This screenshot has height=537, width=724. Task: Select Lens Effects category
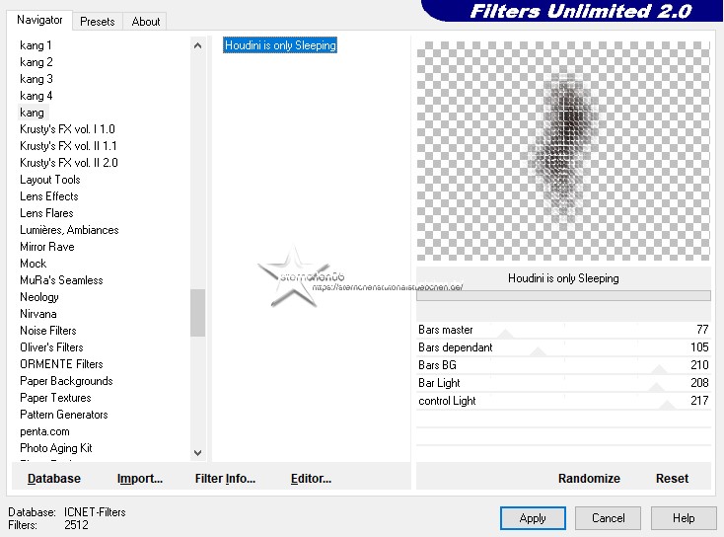pyautogui.click(x=49, y=196)
